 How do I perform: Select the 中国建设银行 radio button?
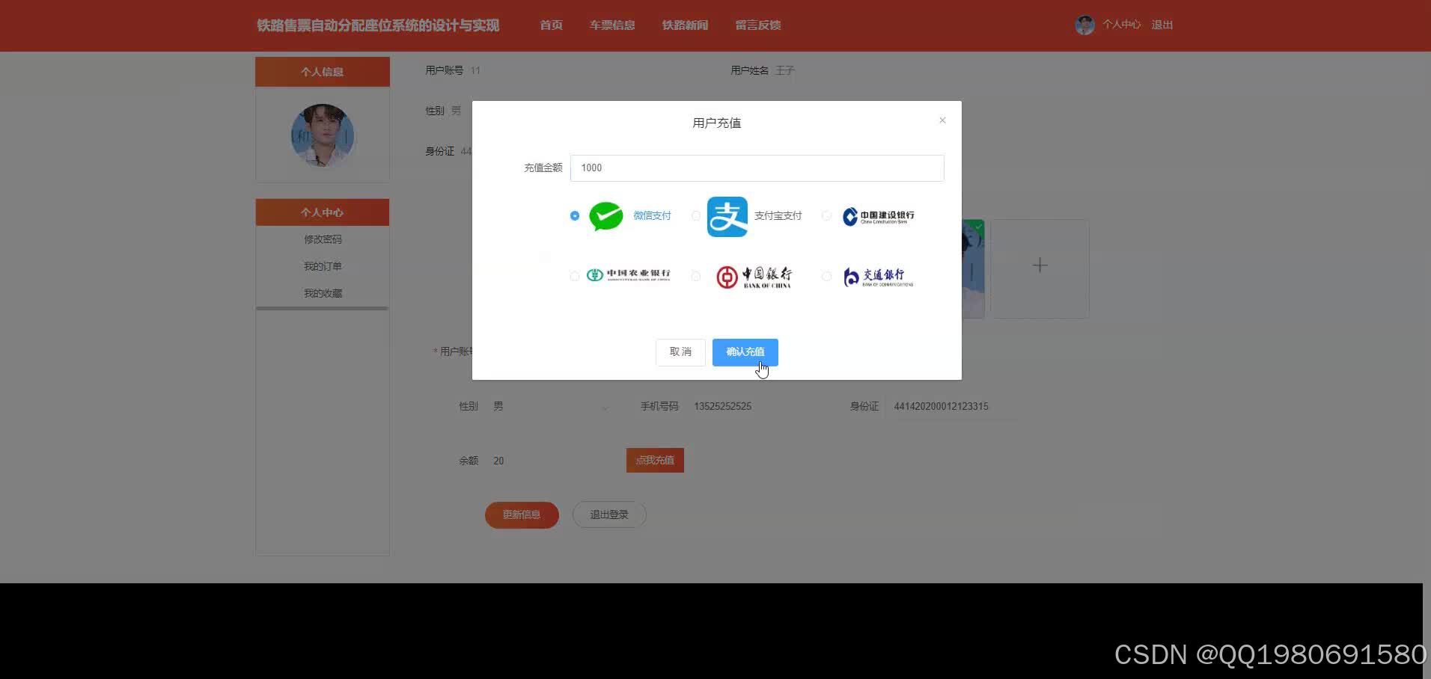click(x=826, y=216)
